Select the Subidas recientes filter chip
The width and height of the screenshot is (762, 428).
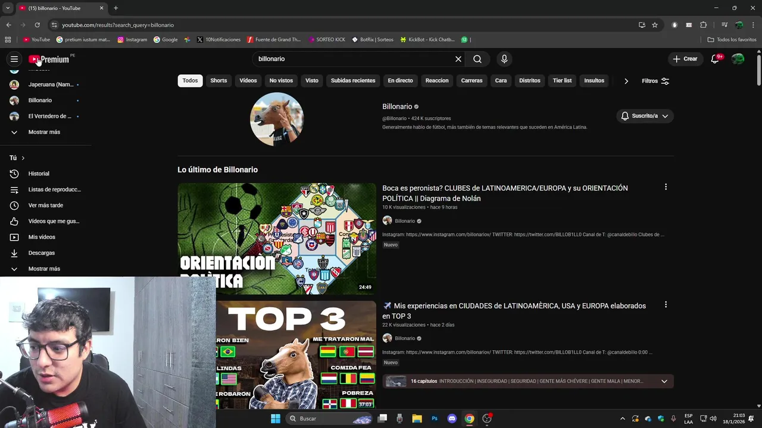(353, 81)
